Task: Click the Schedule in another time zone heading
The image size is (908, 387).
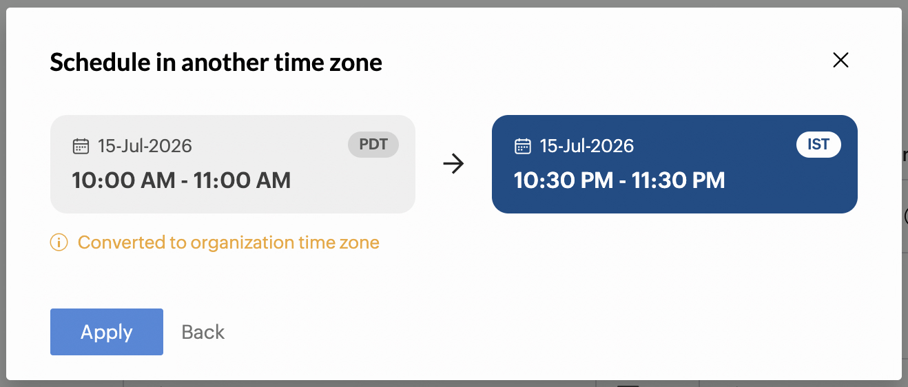Action: (216, 63)
